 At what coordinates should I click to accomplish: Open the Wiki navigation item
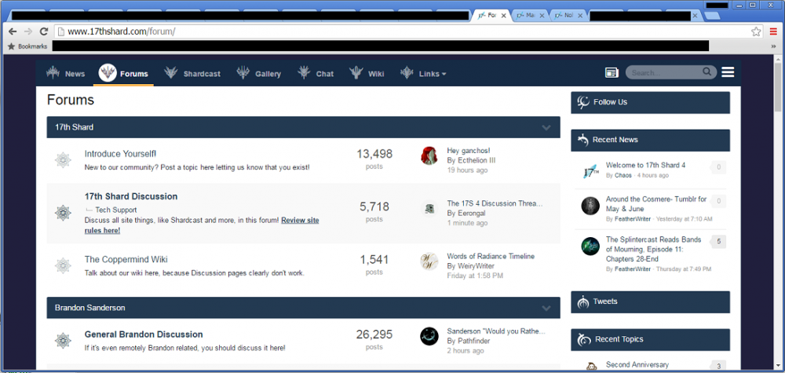tap(367, 73)
